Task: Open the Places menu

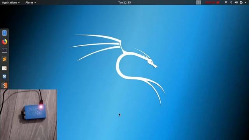Action: pyautogui.click(x=30, y=2)
